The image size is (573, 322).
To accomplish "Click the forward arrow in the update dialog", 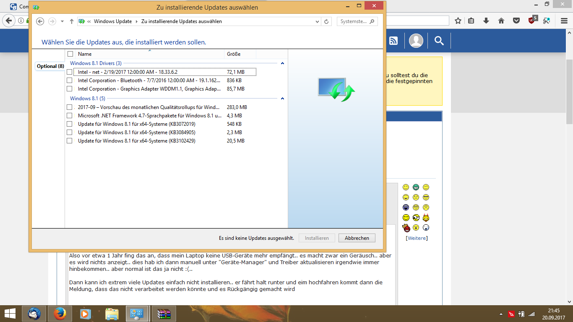I will (52, 21).
